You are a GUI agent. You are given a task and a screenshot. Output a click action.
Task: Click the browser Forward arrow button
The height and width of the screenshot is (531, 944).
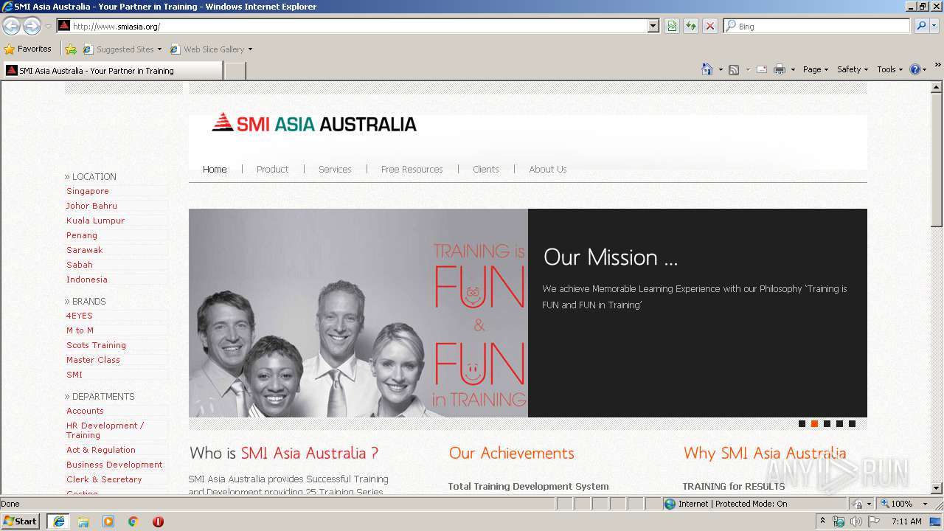point(32,26)
